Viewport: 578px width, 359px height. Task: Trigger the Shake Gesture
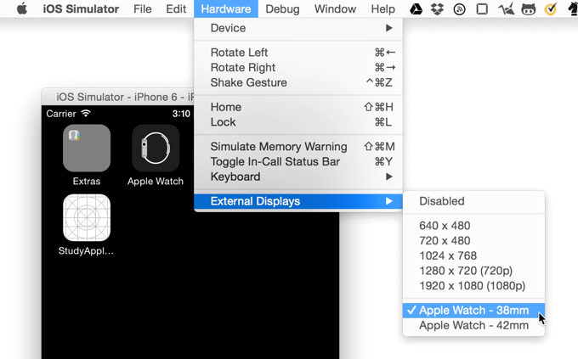(x=298, y=82)
